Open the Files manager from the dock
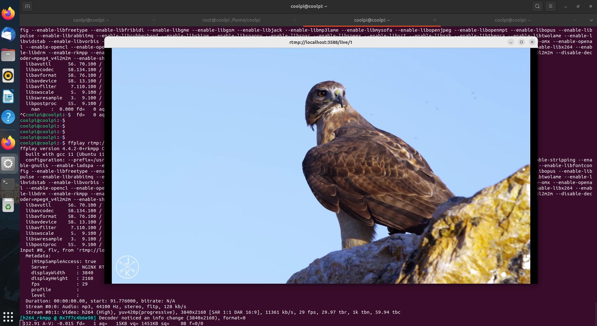The width and height of the screenshot is (597, 326). point(8,55)
